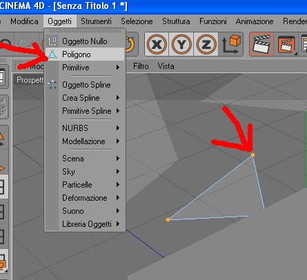Image resolution: width=307 pixels, height=280 pixels.
Task: Expand the Primitive Spline submenu arrow
Action: pyautogui.click(x=118, y=111)
